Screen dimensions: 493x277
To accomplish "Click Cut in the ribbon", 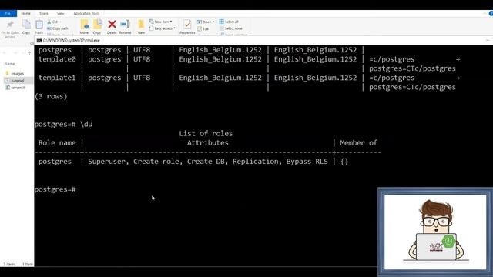I will (52, 22).
